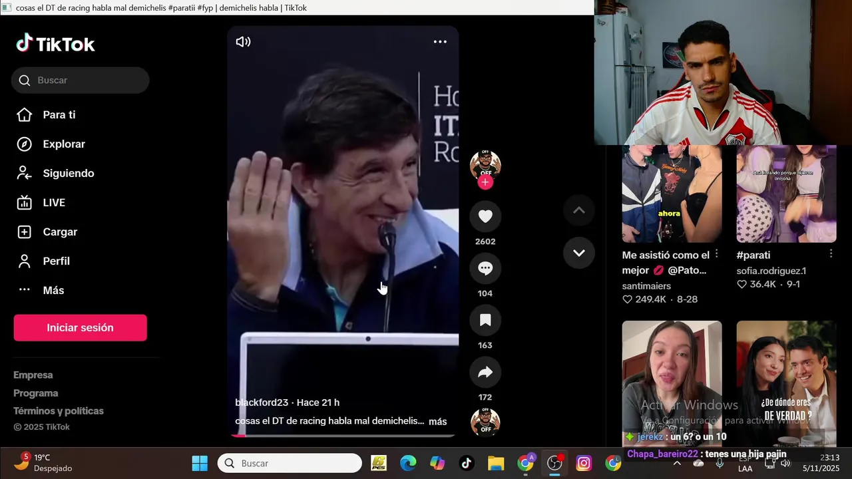Open the TikTok app from taskbar
The image size is (852, 479).
point(467,463)
